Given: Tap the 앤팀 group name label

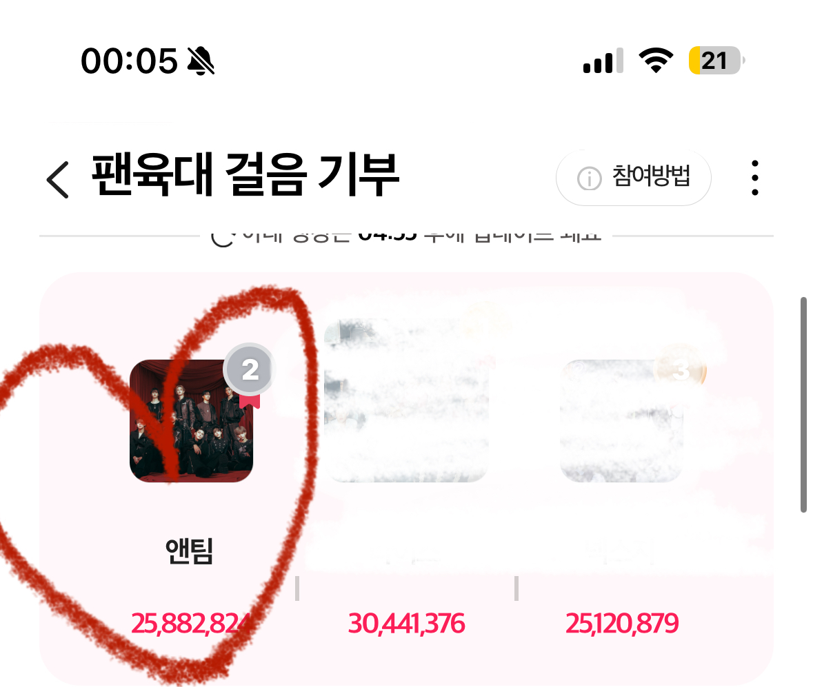Looking at the screenshot, I should pos(189,551).
